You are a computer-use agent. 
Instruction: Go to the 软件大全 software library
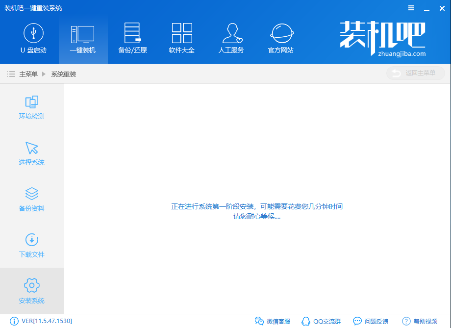coord(182,38)
